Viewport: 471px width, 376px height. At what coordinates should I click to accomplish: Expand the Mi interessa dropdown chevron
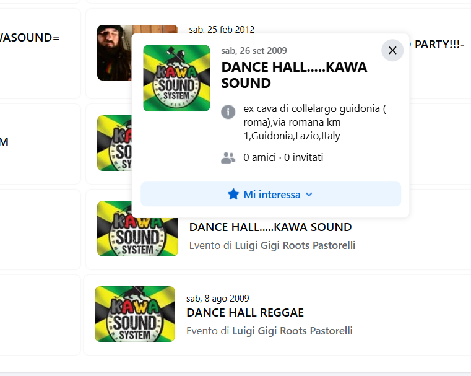(x=309, y=195)
